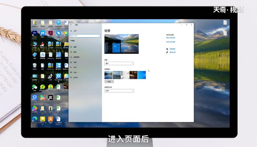Screen dimensions: 257x147
Task: Click the Browse (浏览) button under pictures
Action: [x=109, y=82]
